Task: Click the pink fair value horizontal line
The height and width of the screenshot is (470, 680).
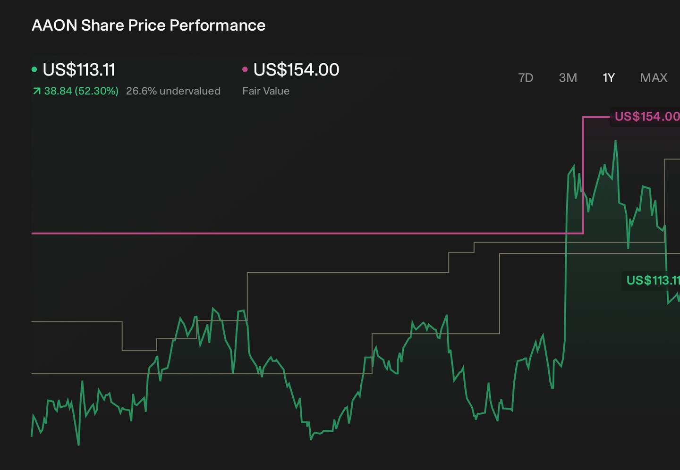Action: pos(307,233)
